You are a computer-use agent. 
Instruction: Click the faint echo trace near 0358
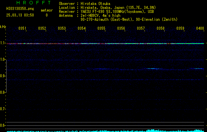(154, 69)
